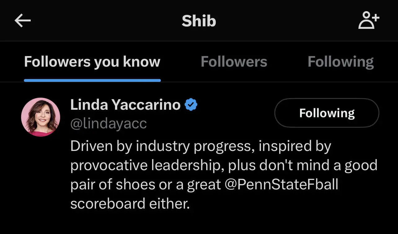Viewport: 398px width, 234px height.
Task: Click the 'scoreboard either.' bio text
Action: [130, 204]
